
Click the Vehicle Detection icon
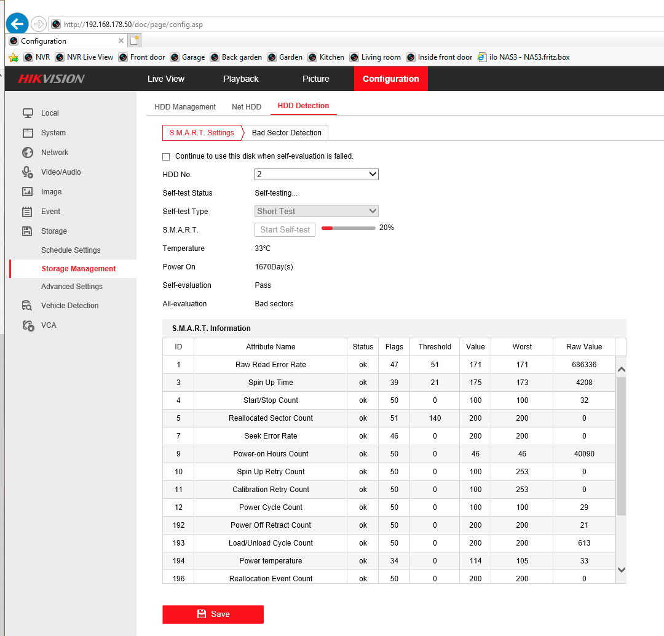(x=28, y=306)
